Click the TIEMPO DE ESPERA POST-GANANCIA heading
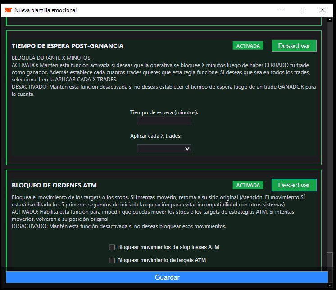 68,46
